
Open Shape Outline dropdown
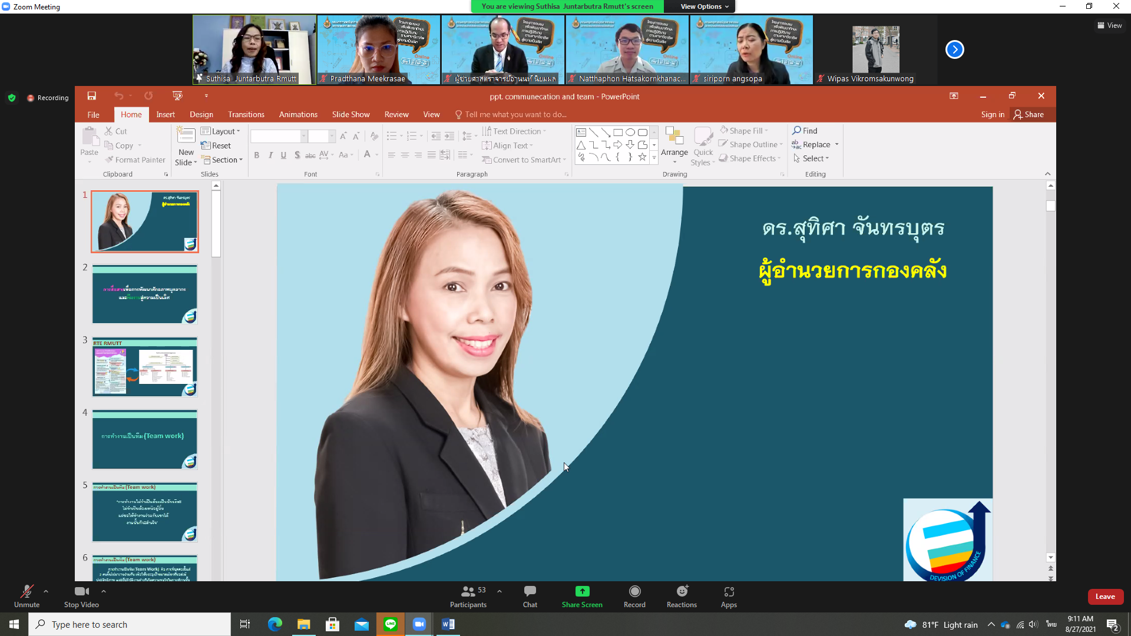tap(751, 144)
